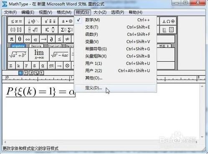
Task: Insert the double-struck Z symbol
Action: click(x=12, y=65)
